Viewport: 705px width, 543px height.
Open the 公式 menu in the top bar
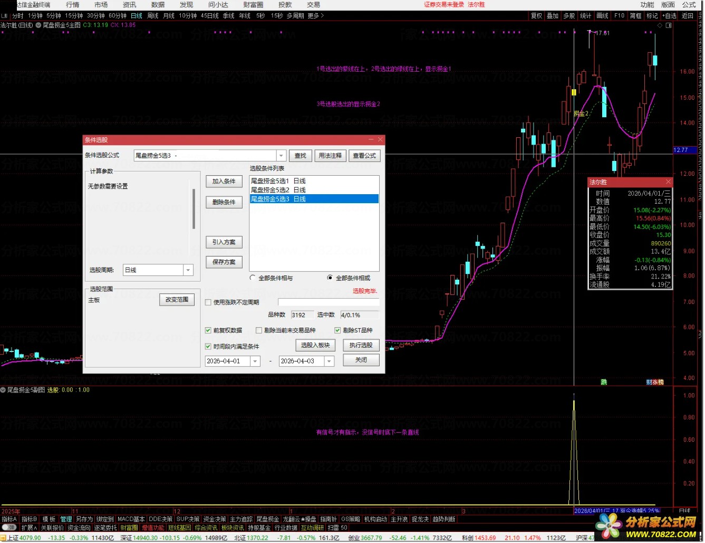click(689, 5)
